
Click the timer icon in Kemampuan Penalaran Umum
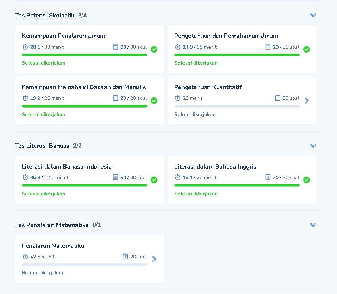(25, 47)
